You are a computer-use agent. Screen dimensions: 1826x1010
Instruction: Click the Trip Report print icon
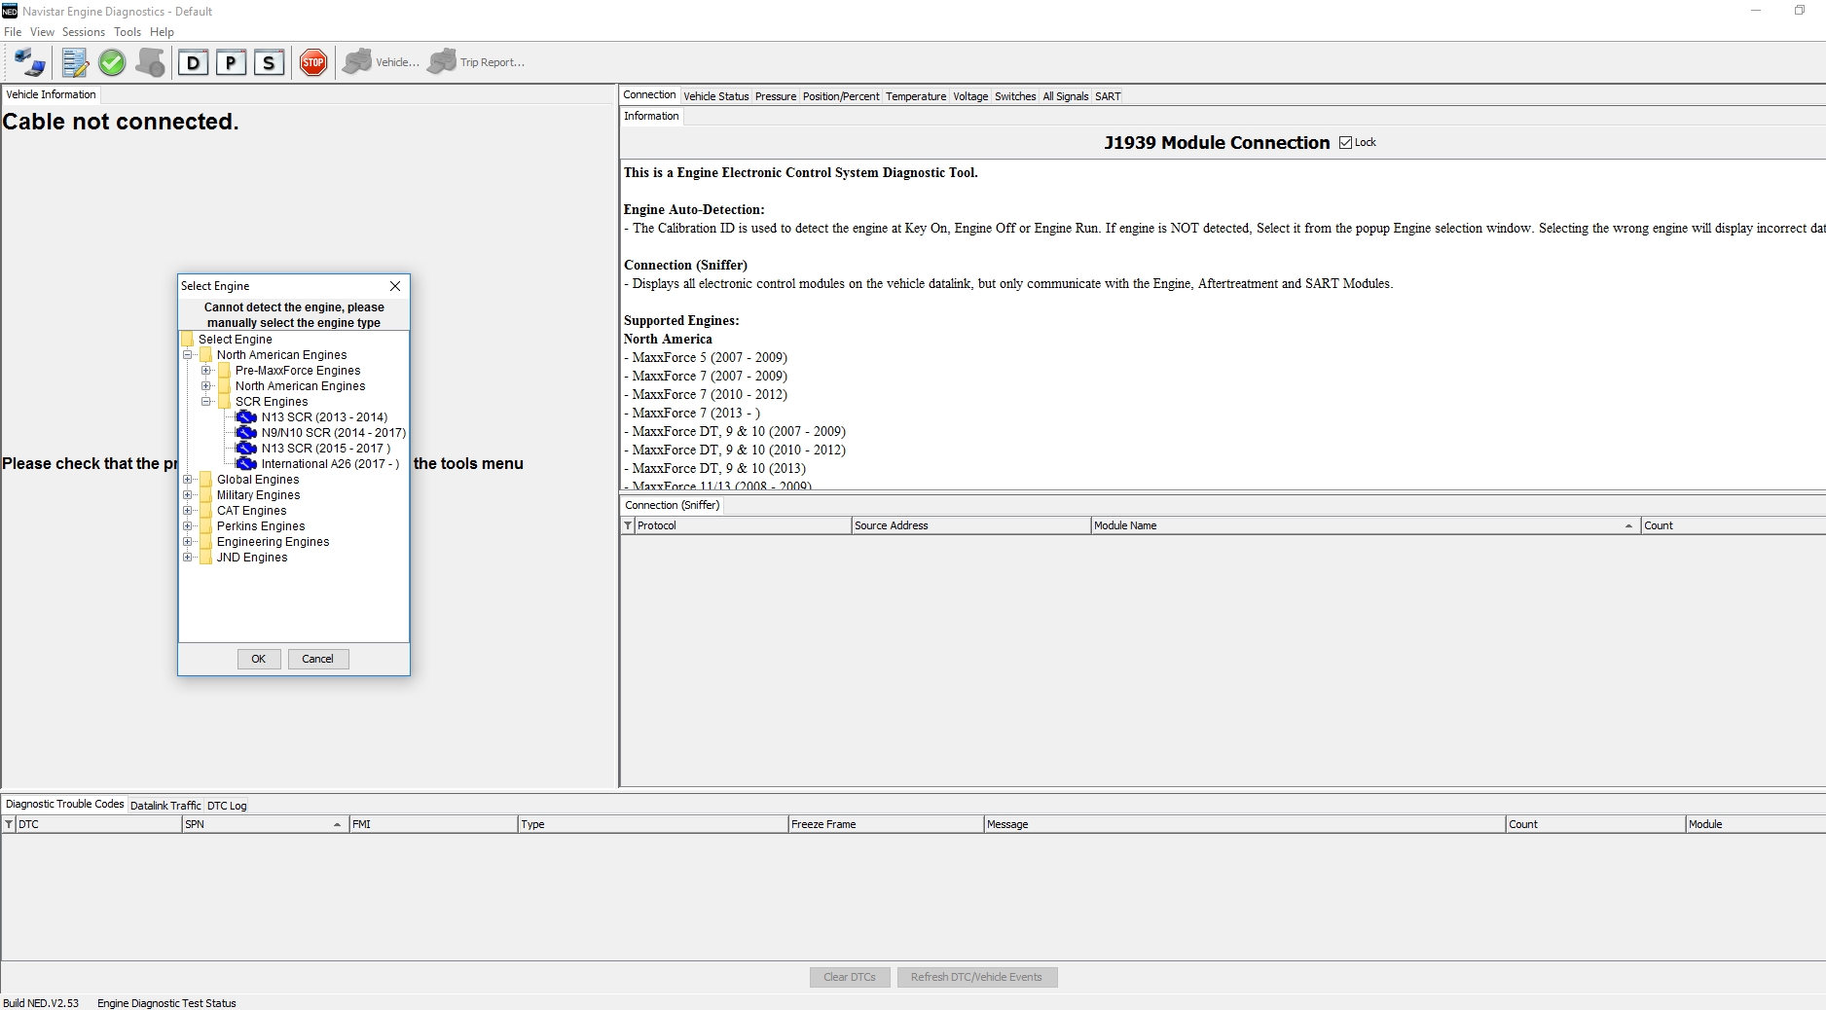click(443, 61)
